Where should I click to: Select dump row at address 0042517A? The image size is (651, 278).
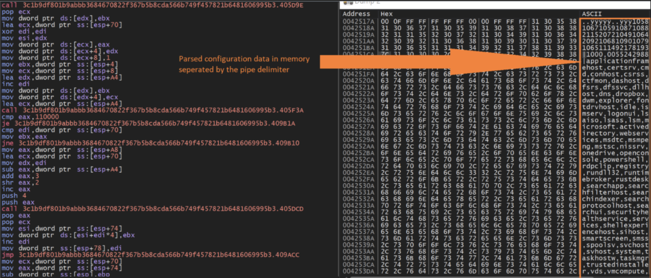tap(359, 22)
